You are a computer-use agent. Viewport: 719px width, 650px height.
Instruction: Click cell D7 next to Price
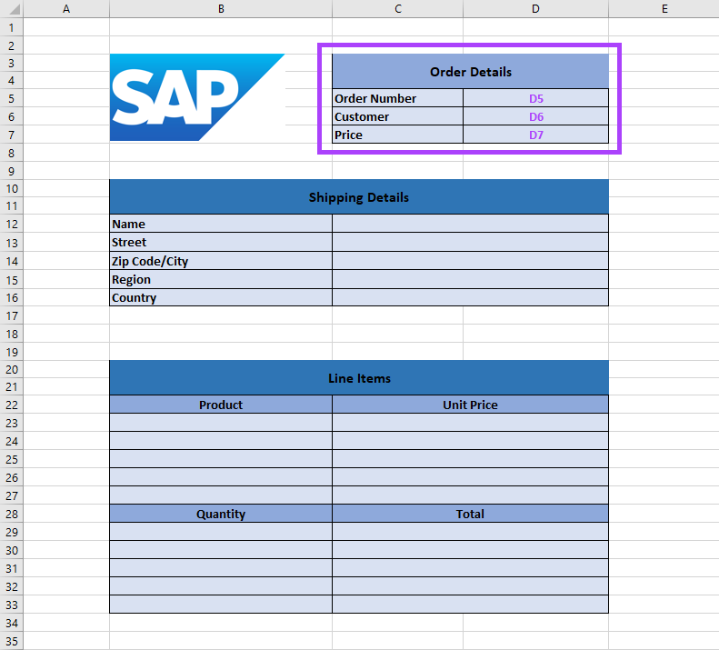click(535, 135)
